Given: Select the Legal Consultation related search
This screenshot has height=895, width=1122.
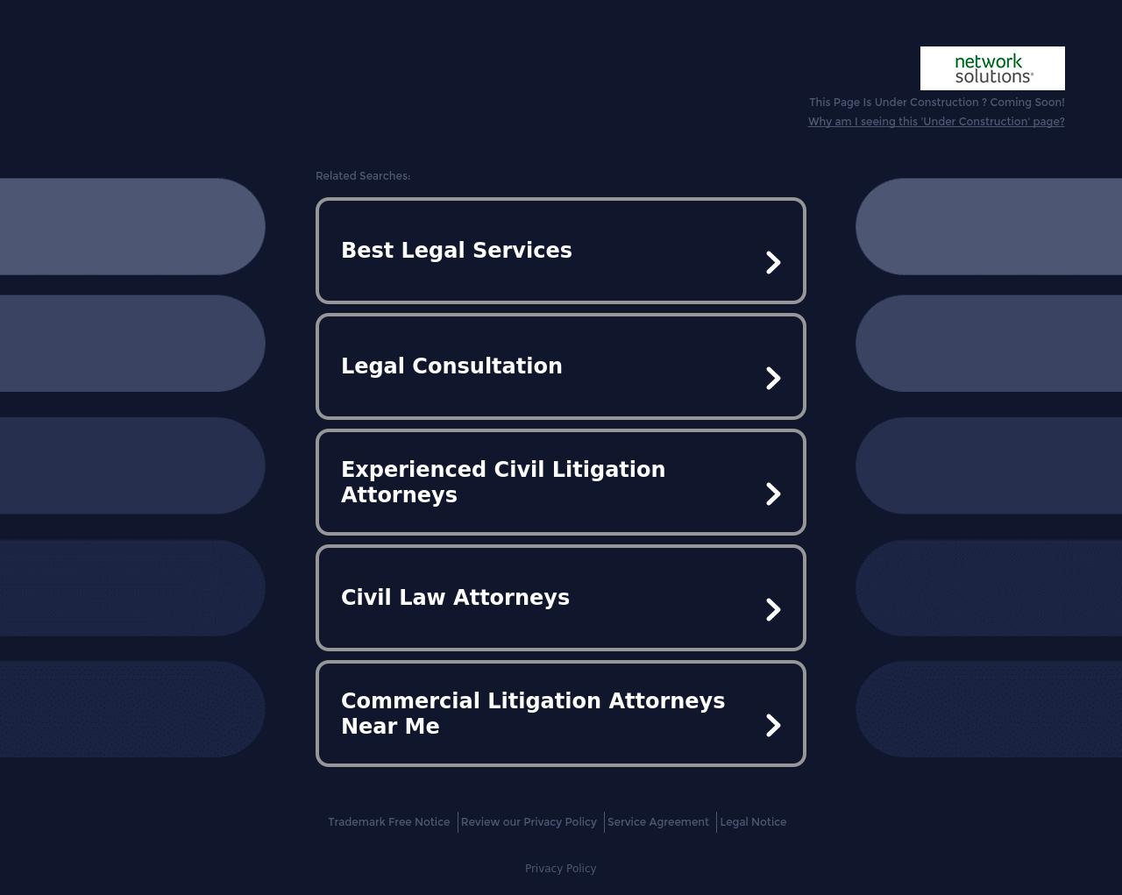Looking at the screenshot, I should coord(451,366).
